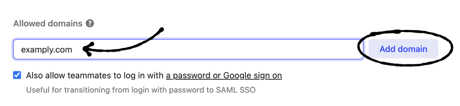
Task: Click the 'Also allow teammates to log in with' label
Action: (x=95, y=75)
